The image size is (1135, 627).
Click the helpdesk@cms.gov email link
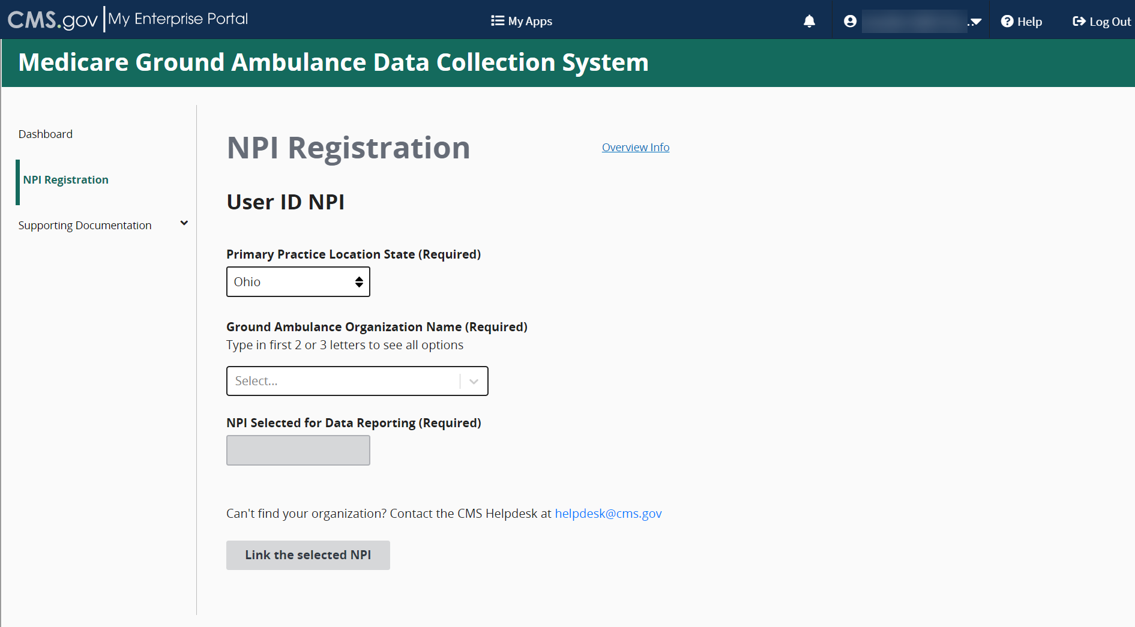pyautogui.click(x=607, y=514)
